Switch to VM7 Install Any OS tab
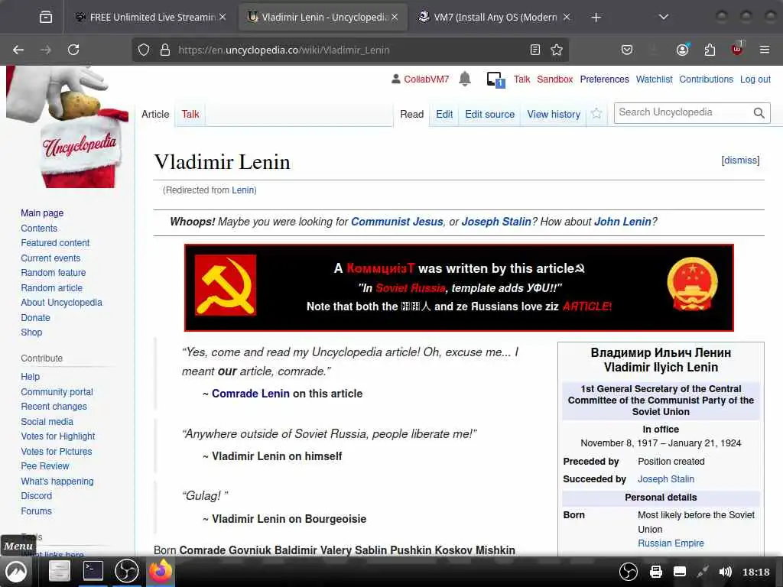783x587 pixels. tap(495, 18)
